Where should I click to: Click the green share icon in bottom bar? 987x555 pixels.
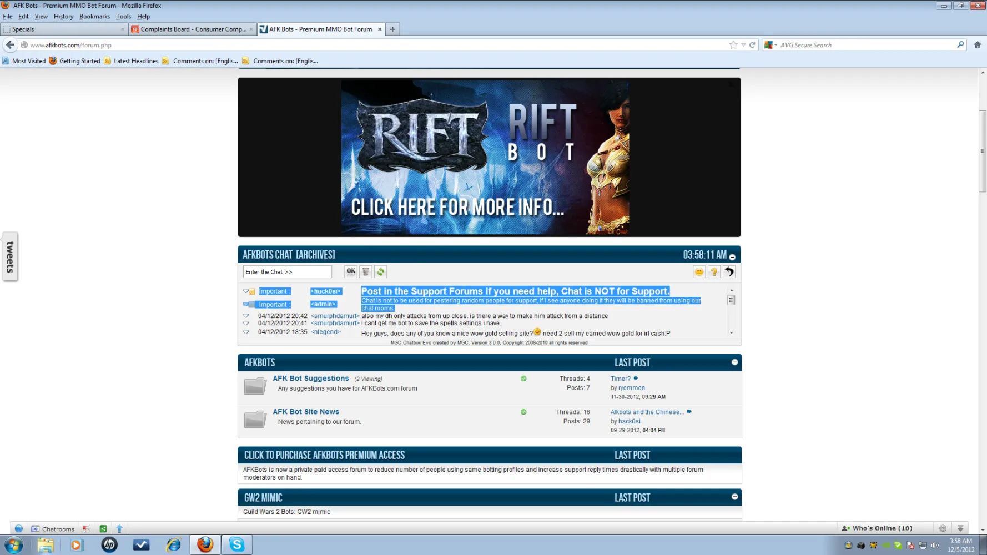click(103, 529)
